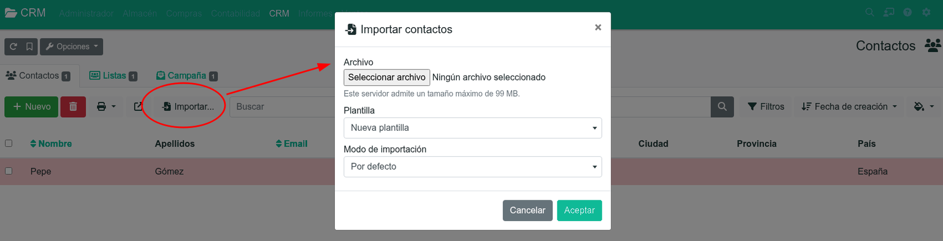
Task: Click the export (external link) icon
Action: pos(138,107)
